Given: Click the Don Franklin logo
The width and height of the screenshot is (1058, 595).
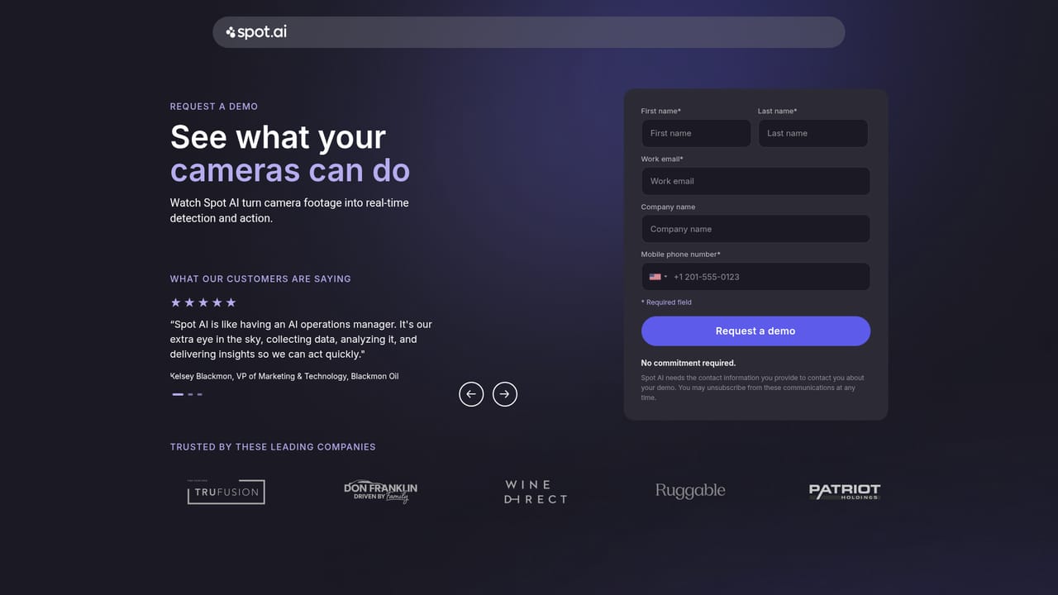Looking at the screenshot, I should click(x=380, y=492).
